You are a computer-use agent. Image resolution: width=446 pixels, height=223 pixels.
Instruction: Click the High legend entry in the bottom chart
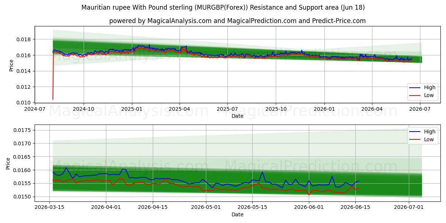423,132
